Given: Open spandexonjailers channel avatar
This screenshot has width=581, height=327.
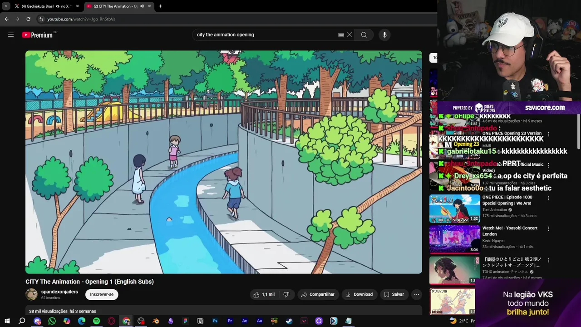Looking at the screenshot, I should click(31, 294).
